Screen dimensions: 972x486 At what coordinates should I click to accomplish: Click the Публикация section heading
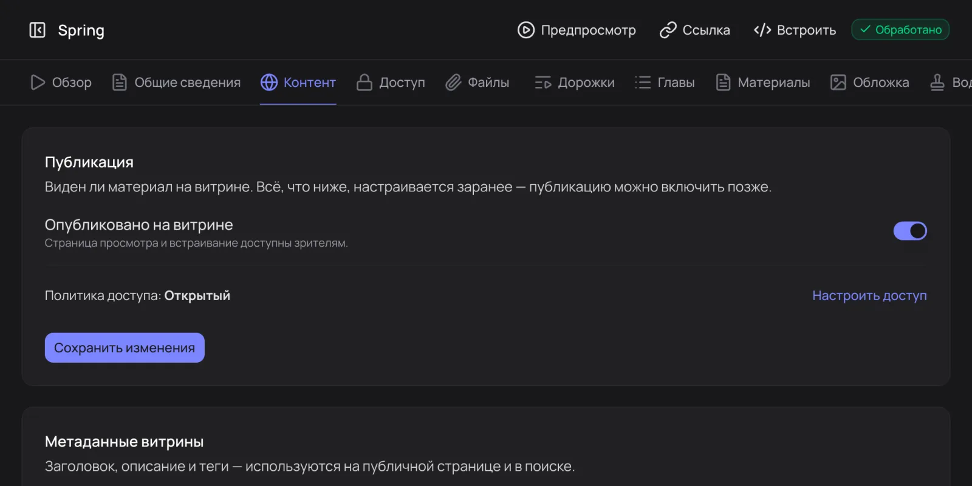(x=89, y=162)
